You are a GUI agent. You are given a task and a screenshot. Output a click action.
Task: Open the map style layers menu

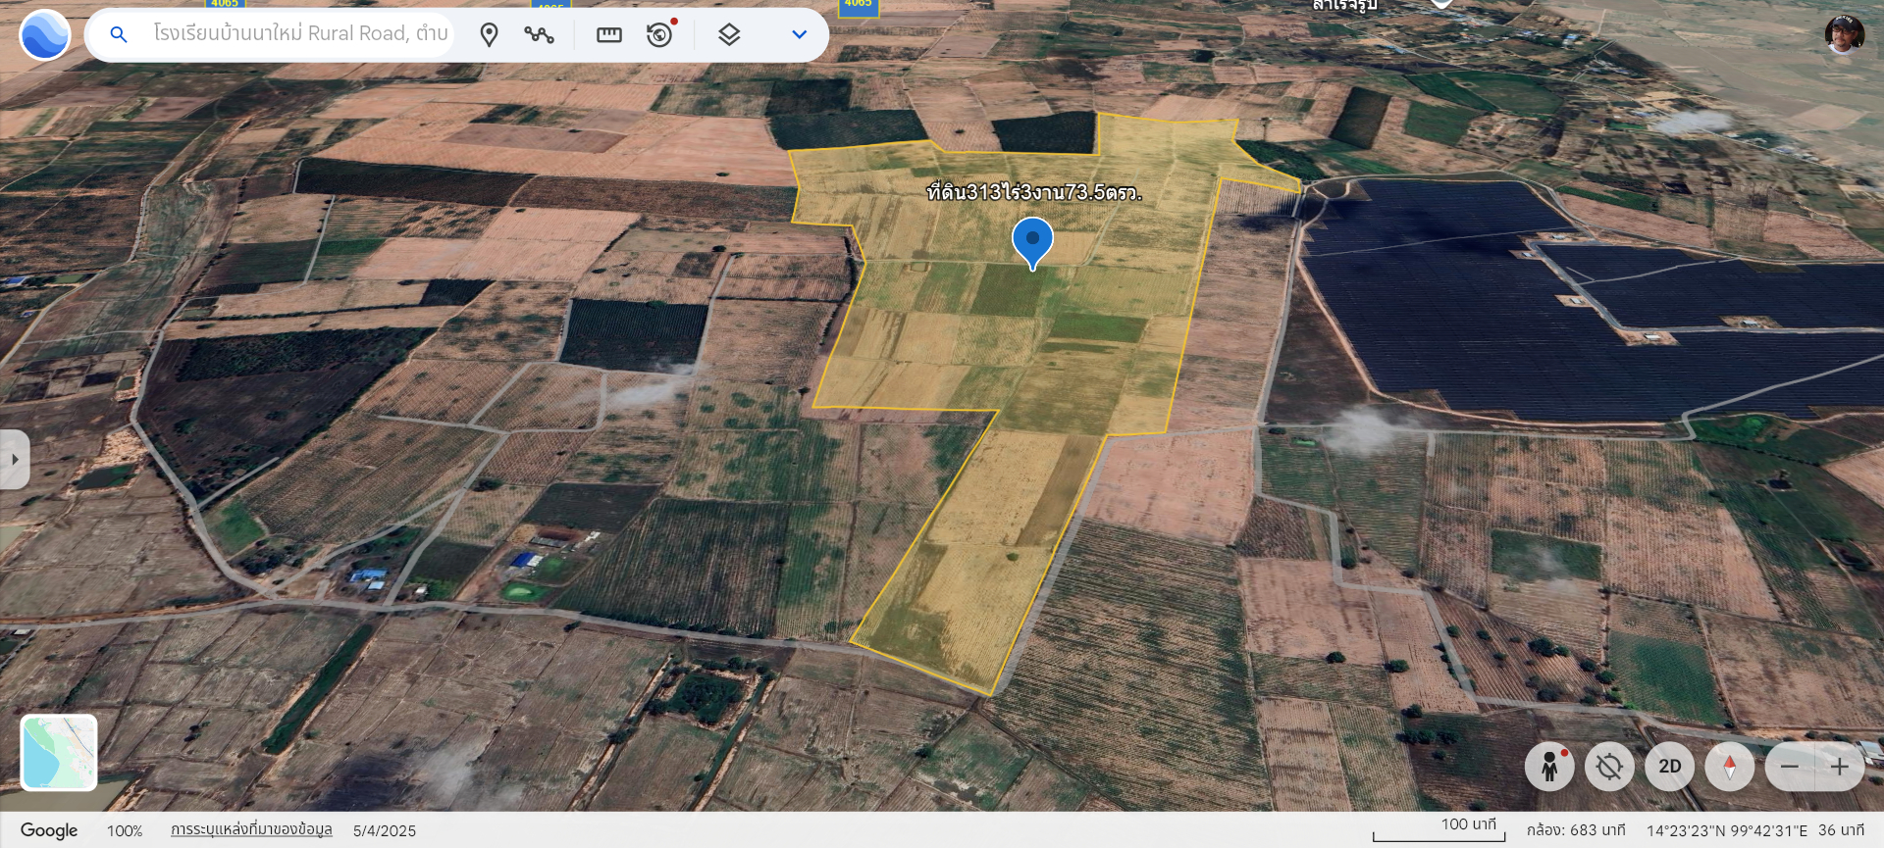point(728,35)
